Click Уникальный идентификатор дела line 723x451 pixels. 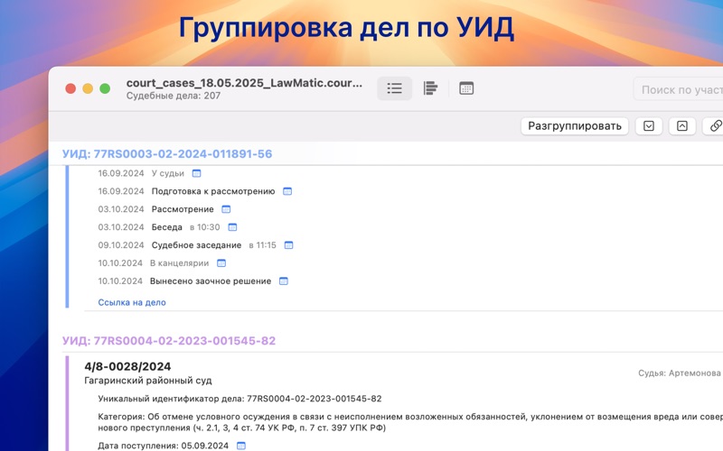(239, 399)
